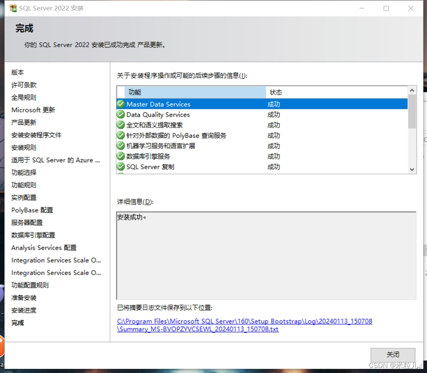Click the Microsoft 更新 step
This screenshot has width=427, height=373.
pos(33,110)
